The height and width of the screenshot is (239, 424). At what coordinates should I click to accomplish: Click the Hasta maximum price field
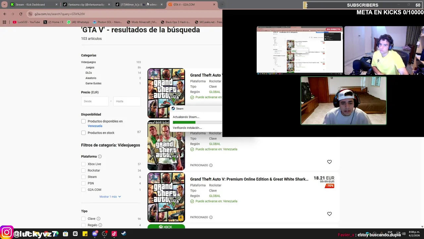[x=127, y=101]
